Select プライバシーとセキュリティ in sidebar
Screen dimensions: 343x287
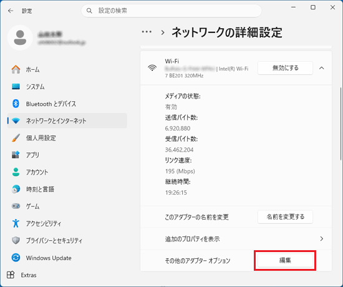(x=67, y=240)
